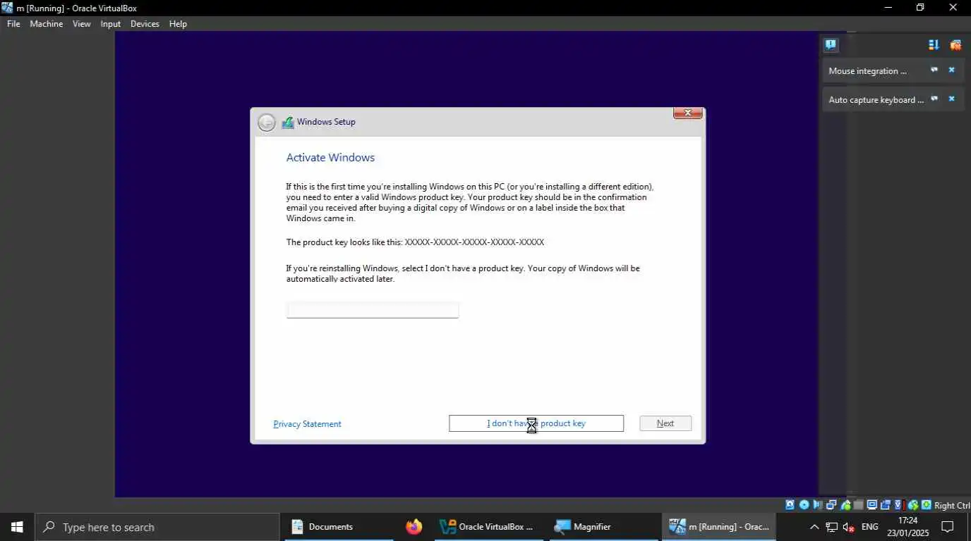Click the taskbar search box
The image size is (971, 541).
click(157, 527)
